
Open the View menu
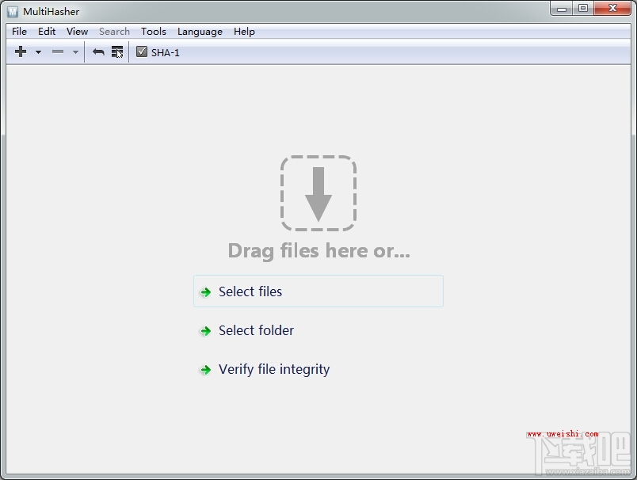(77, 31)
